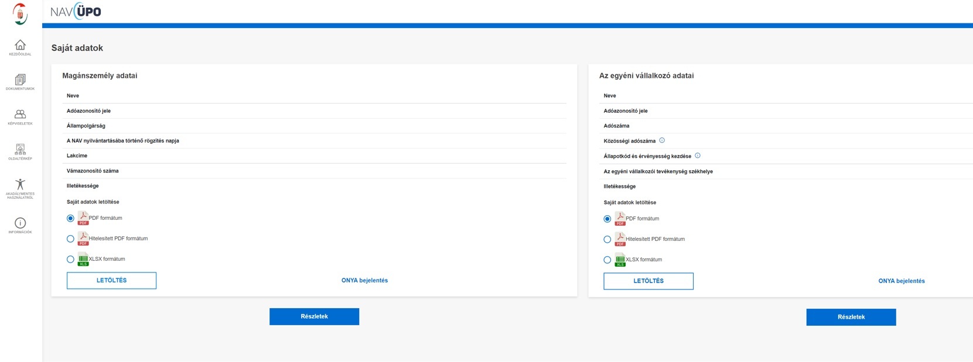Click LETÖLTÉS button in Magánszemély adatai
The width and height of the screenshot is (973, 362).
pyautogui.click(x=111, y=281)
